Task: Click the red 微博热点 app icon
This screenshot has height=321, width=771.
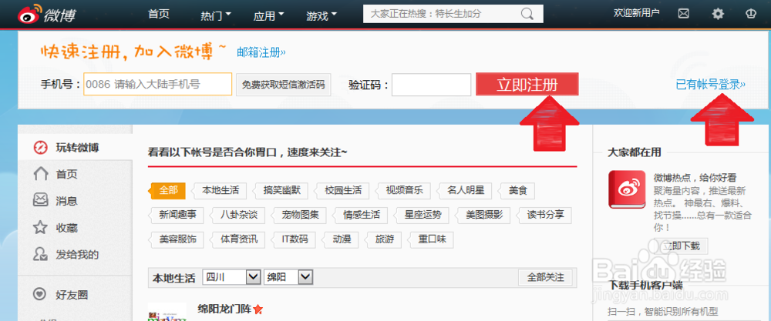Action: click(x=627, y=190)
